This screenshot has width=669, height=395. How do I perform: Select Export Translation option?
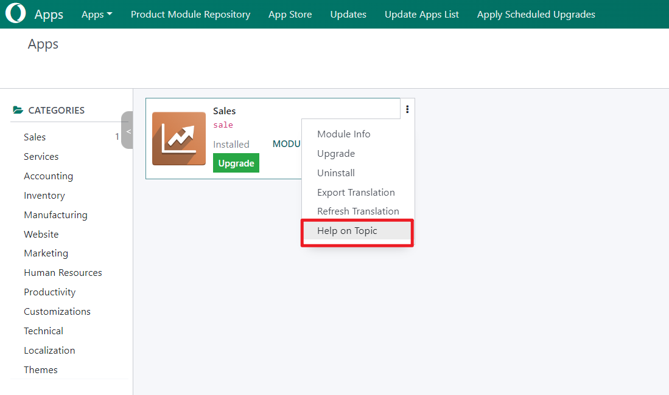(357, 192)
